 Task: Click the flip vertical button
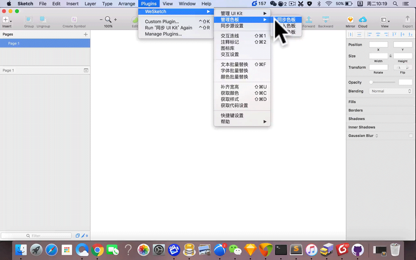(x=408, y=67)
